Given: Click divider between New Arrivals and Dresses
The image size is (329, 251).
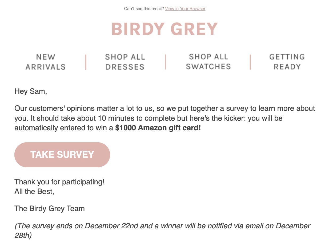Looking at the screenshot, I should coord(86,62).
